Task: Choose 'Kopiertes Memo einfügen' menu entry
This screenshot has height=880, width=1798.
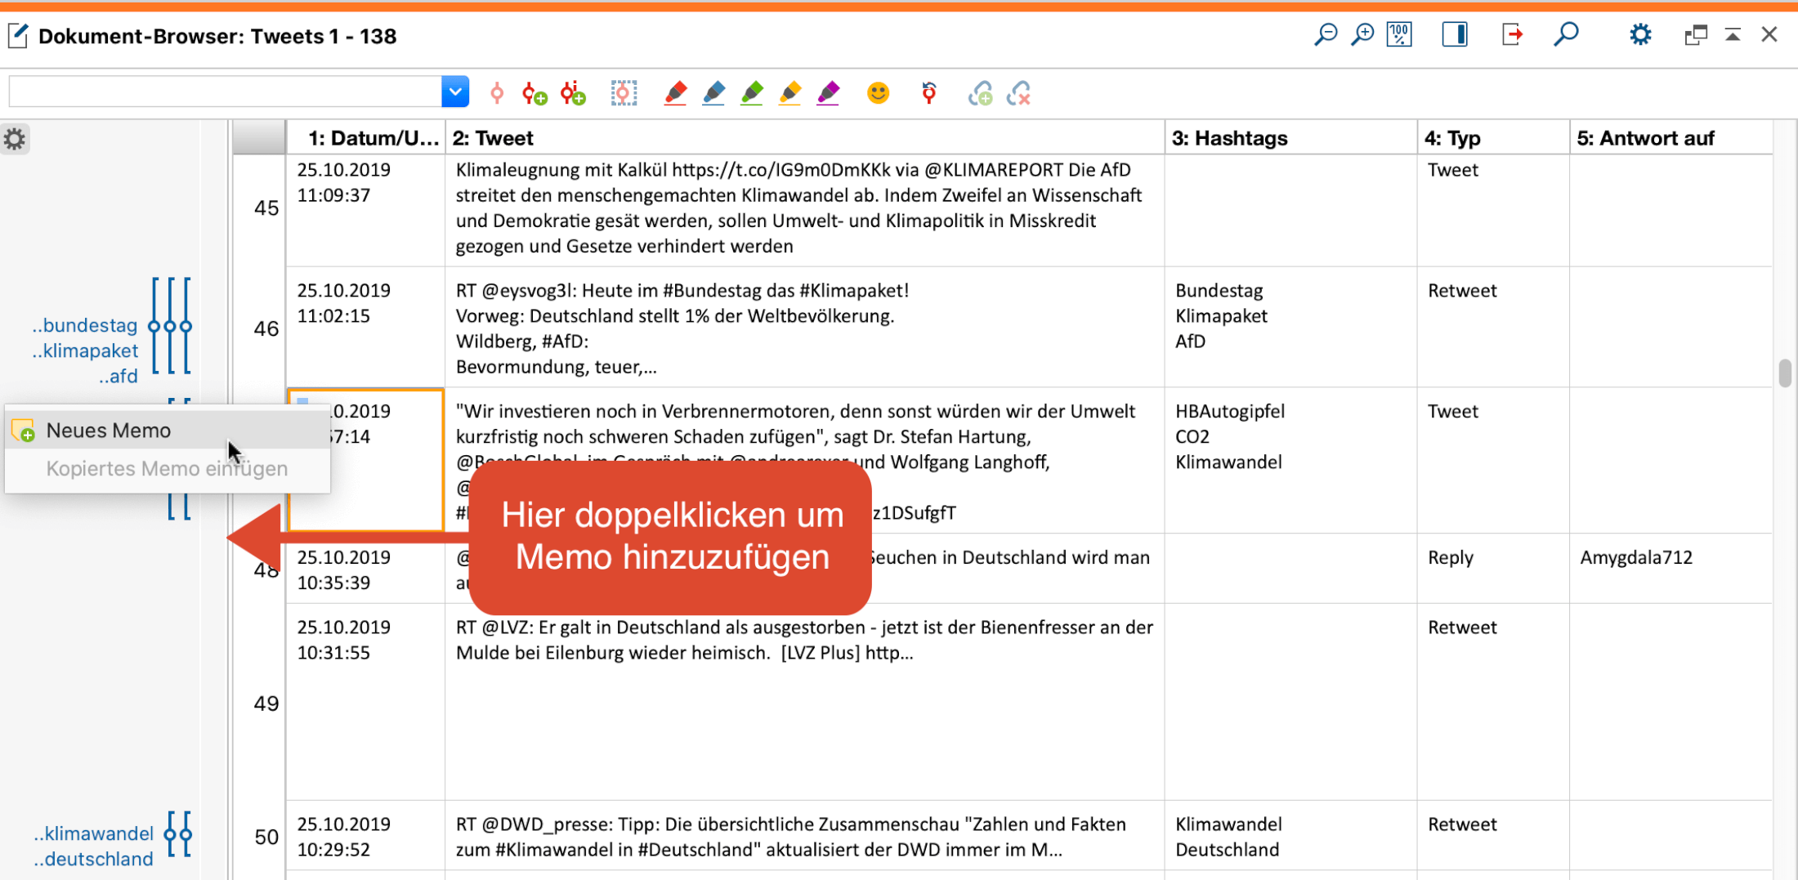Action: click(168, 469)
